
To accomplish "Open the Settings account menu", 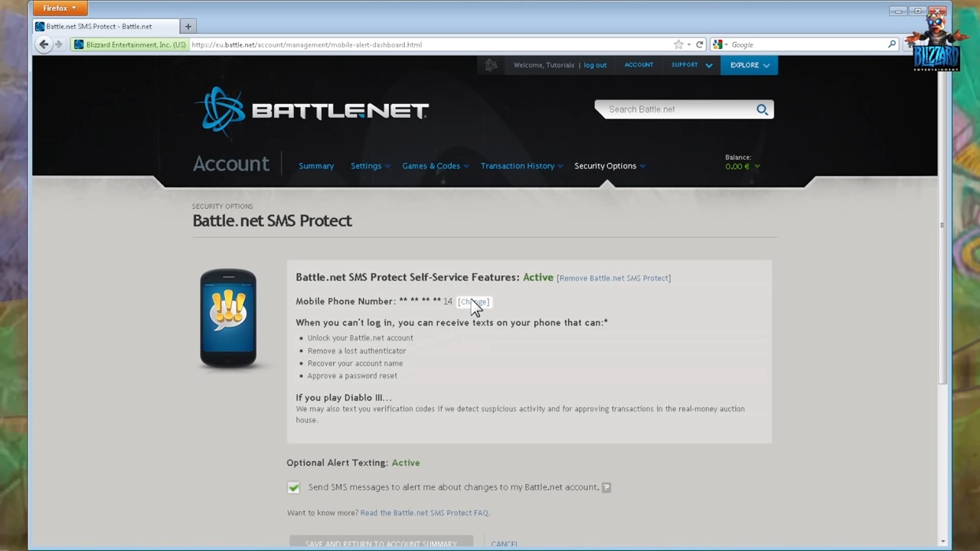I will pos(370,166).
